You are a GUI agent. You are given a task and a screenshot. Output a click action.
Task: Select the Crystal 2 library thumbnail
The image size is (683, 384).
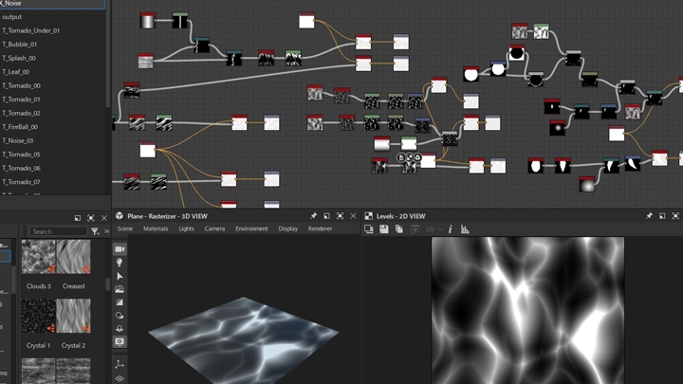click(x=73, y=316)
